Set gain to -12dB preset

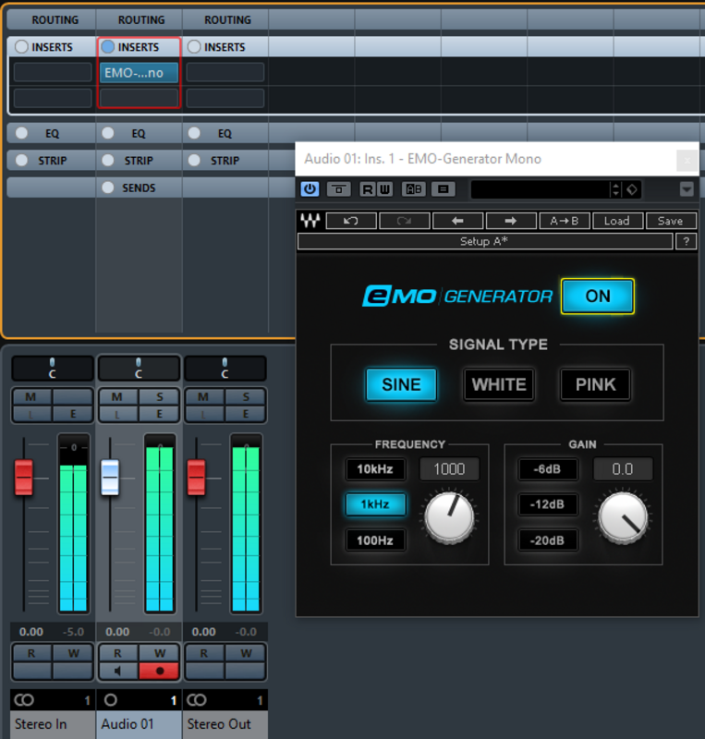548,504
